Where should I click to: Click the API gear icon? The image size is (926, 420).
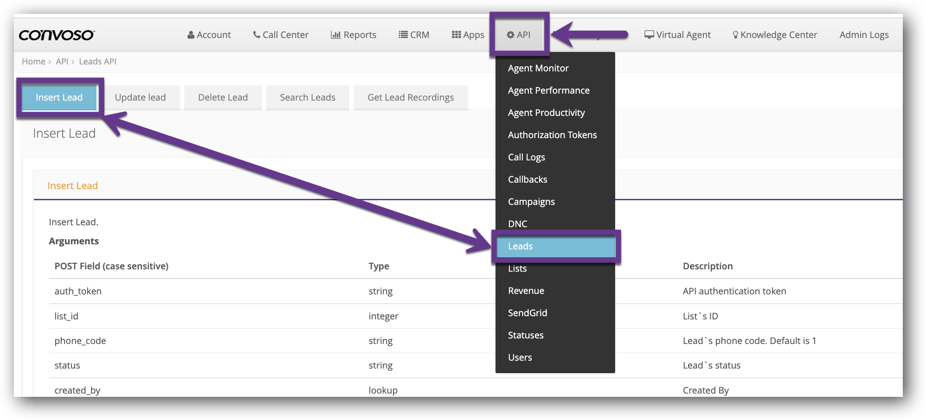510,35
